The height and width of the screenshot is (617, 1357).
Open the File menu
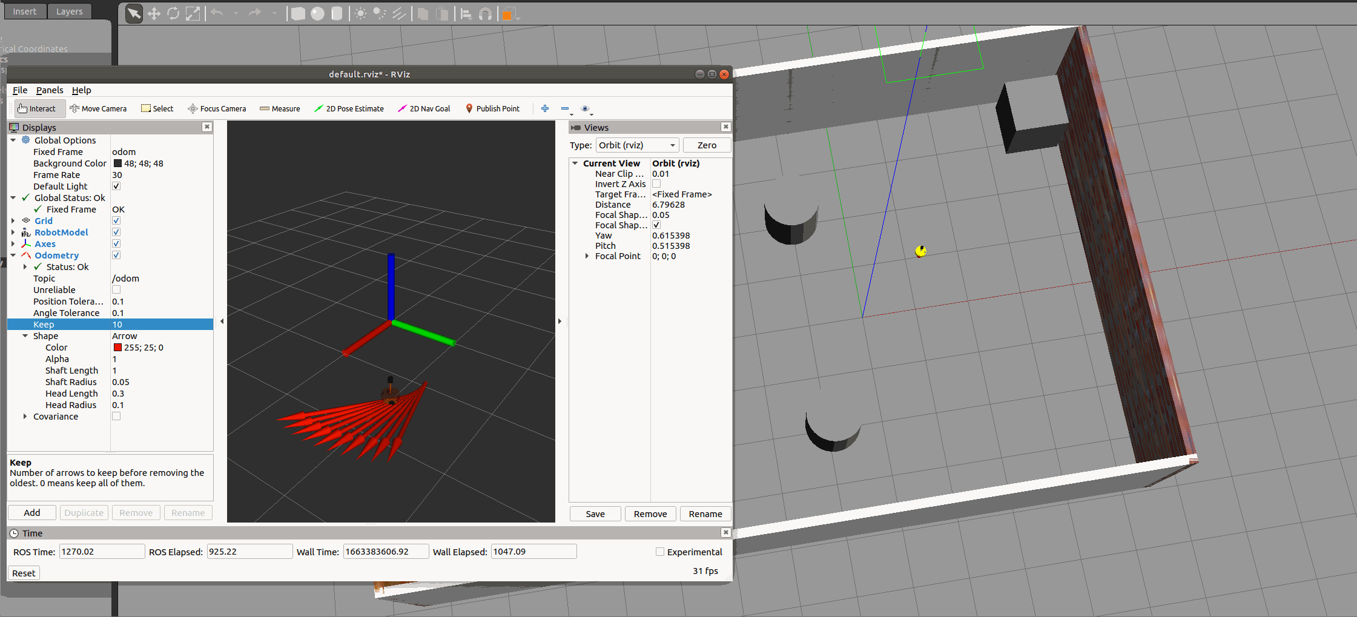20,90
